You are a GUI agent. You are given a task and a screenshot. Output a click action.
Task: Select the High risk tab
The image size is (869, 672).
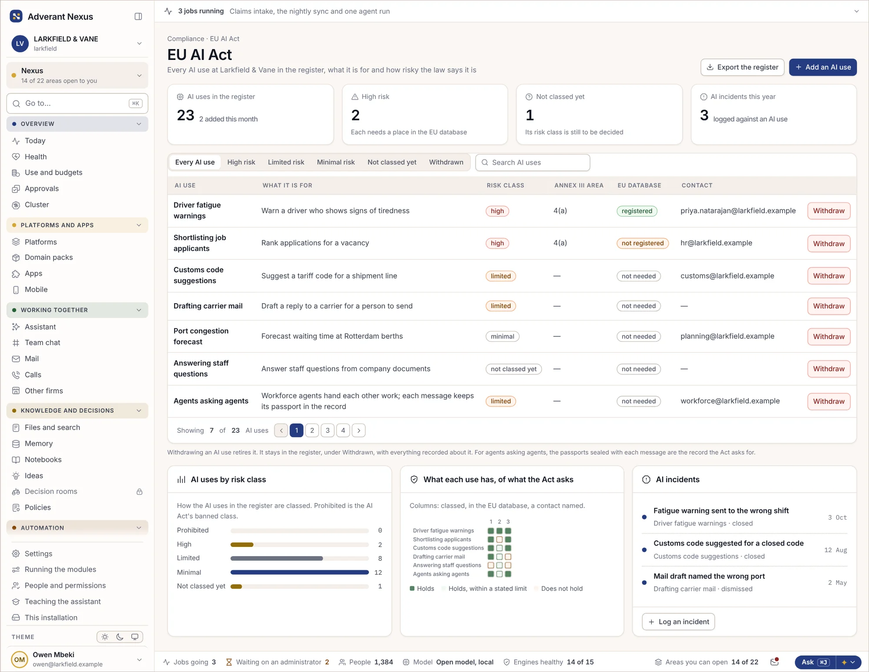point(241,162)
